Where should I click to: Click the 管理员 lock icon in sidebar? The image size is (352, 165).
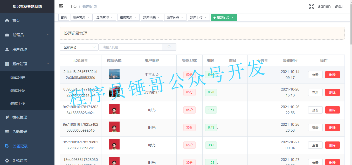(7, 35)
